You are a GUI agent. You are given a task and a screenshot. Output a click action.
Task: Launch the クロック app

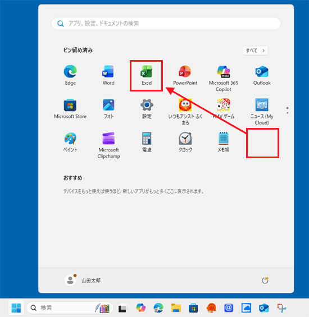(x=185, y=142)
